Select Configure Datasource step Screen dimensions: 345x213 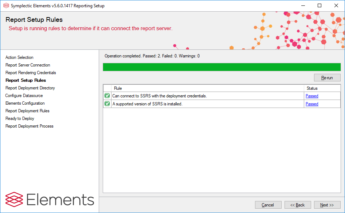[24, 96]
